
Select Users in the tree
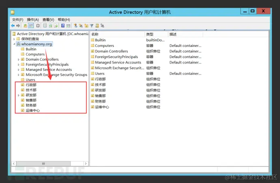[x=30, y=80]
